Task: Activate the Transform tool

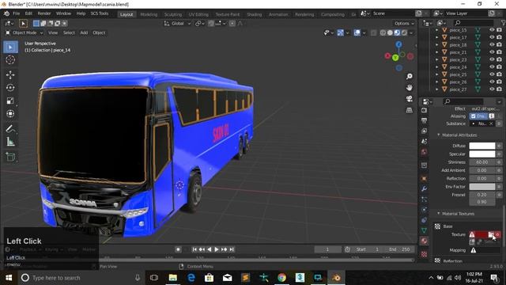Action: coord(10,114)
